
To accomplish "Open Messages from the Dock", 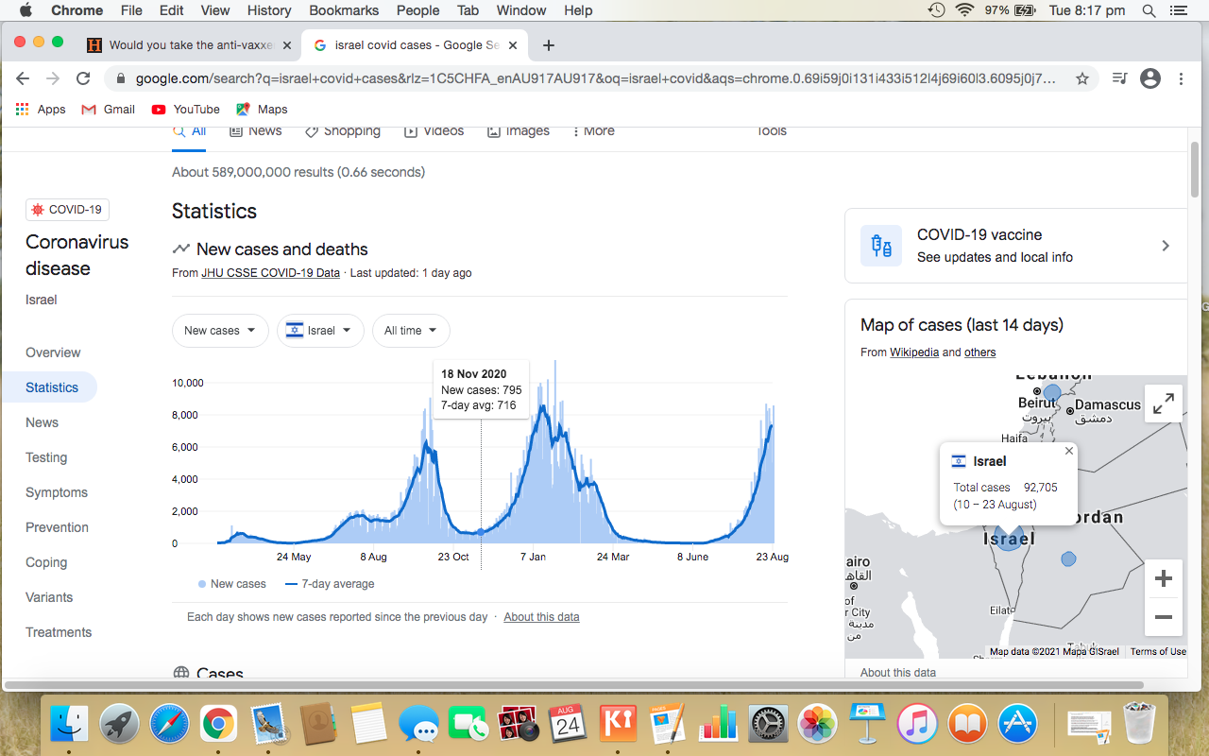I will (418, 725).
